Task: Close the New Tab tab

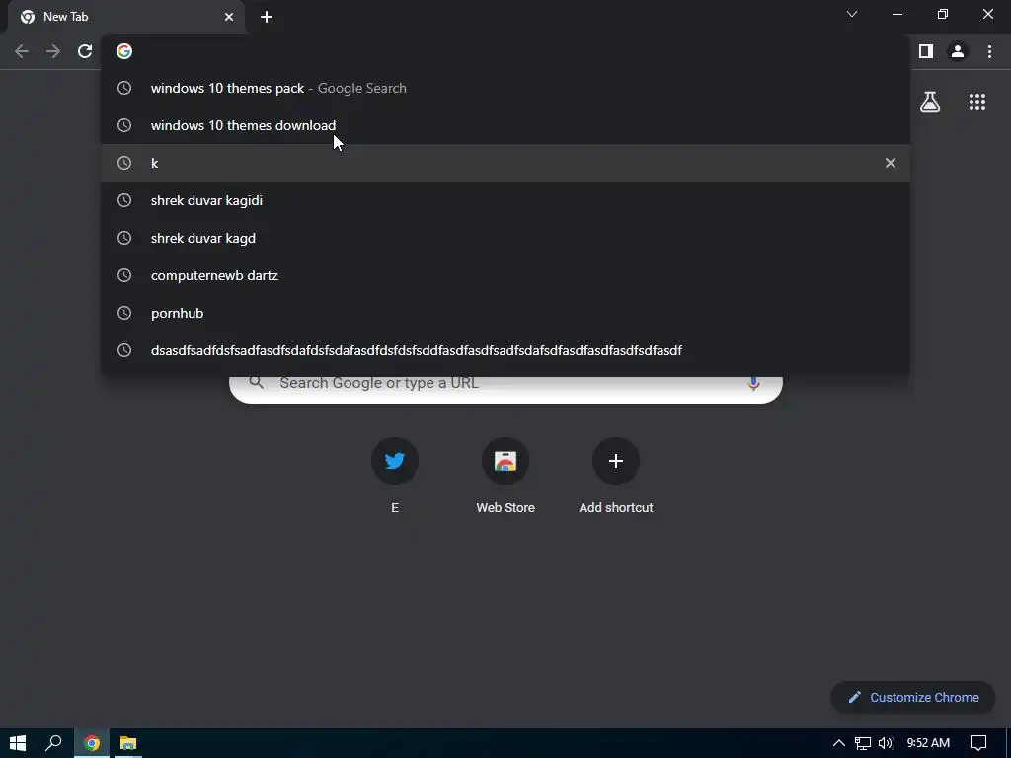Action: tap(229, 17)
